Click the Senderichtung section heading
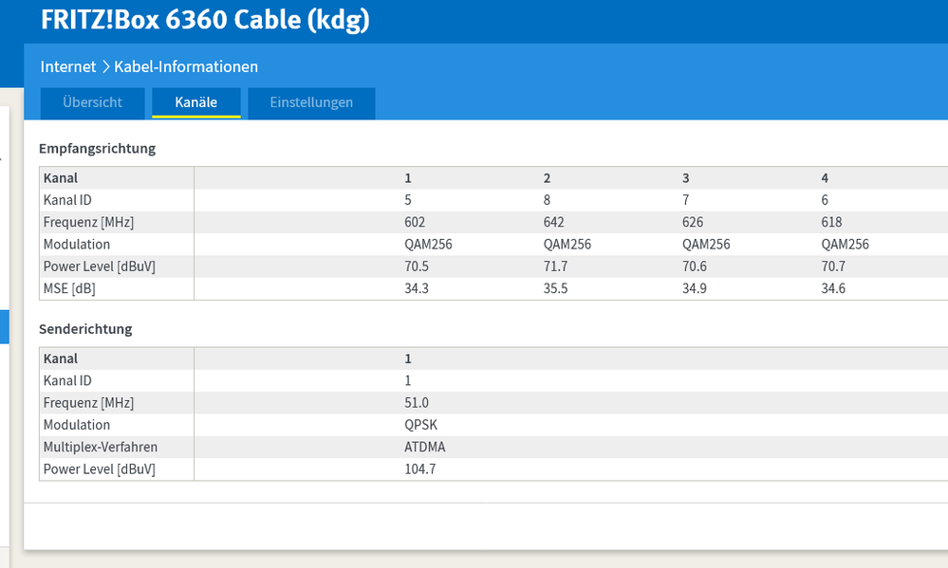The width and height of the screenshot is (948, 568). (84, 329)
